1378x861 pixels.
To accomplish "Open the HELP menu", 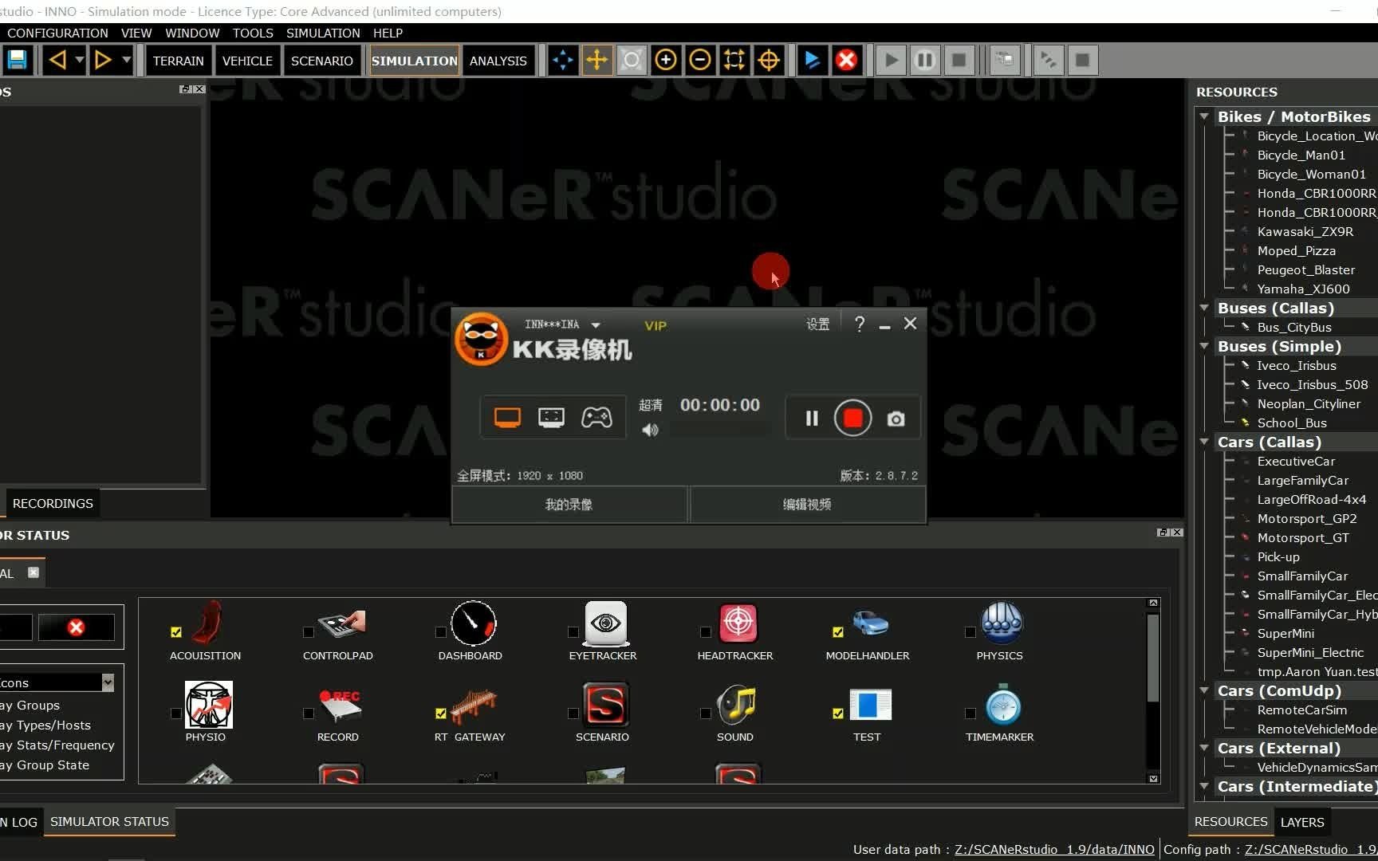I will (x=388, y=33).
